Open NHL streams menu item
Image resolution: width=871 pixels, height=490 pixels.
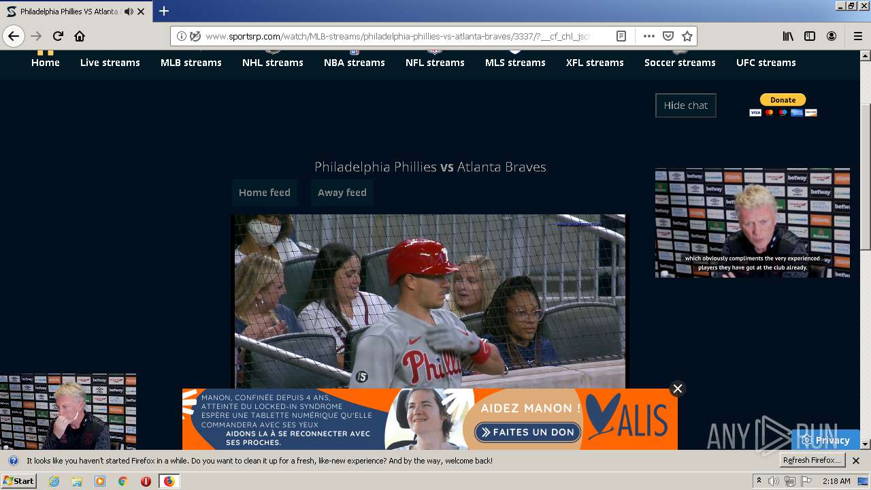[x=273, y=63]
